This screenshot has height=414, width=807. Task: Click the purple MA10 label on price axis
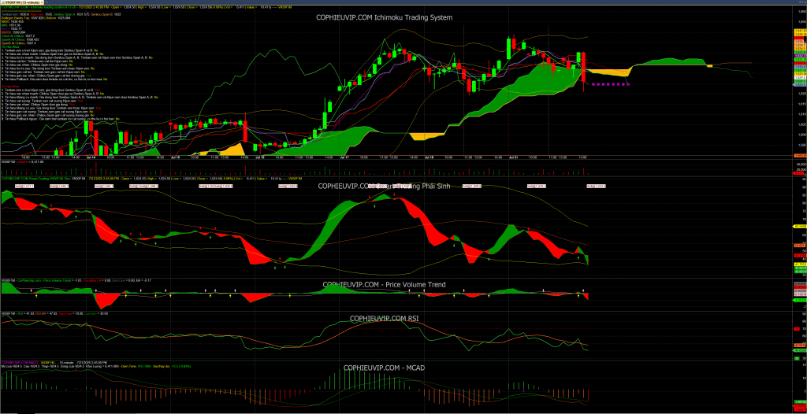click(801, 56)
